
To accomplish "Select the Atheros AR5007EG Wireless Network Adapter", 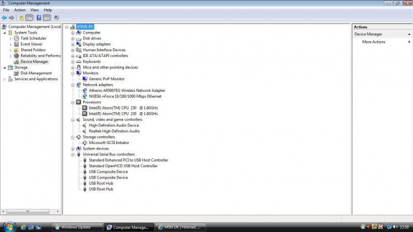I will pyautogui.click(x=127, y=91).
